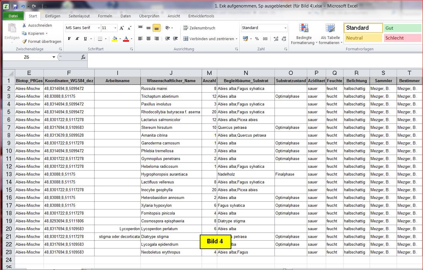
Task: Toggle bottom vertical alignment
Action: click(x=156, y=28)
